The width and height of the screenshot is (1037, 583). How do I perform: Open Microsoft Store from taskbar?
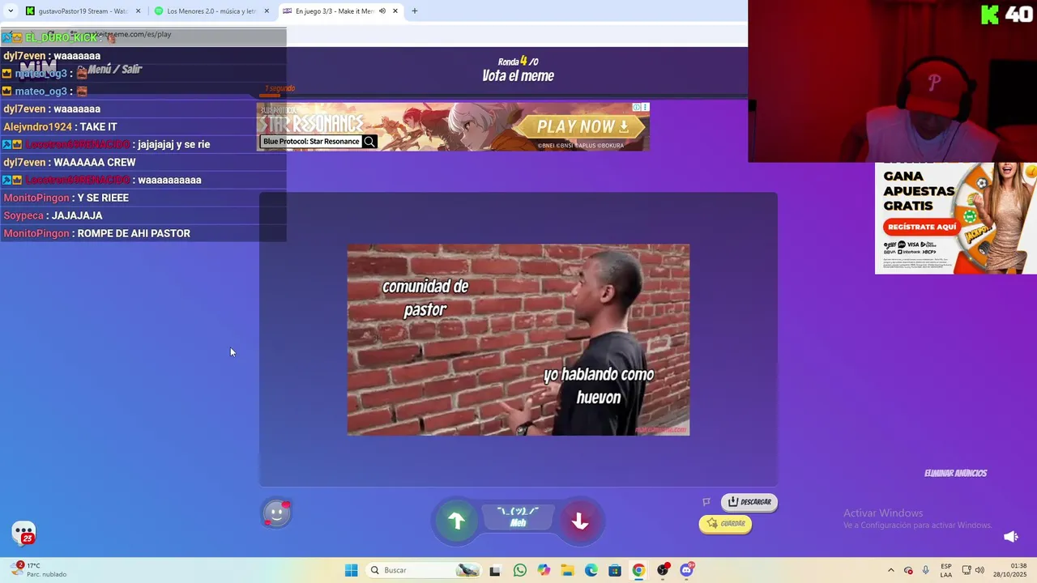615,570
